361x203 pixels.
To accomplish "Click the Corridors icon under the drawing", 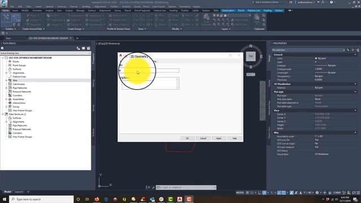I will tap(10, 95).
